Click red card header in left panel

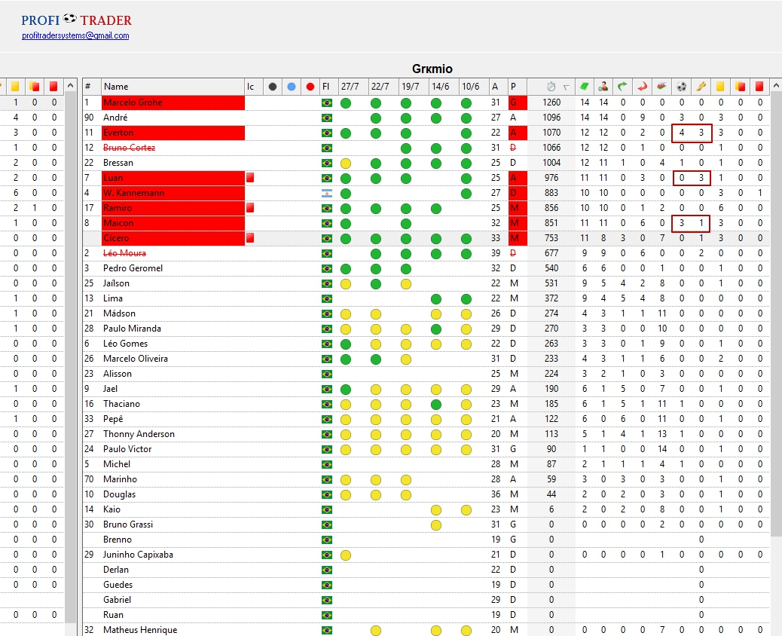click(53, 87)
